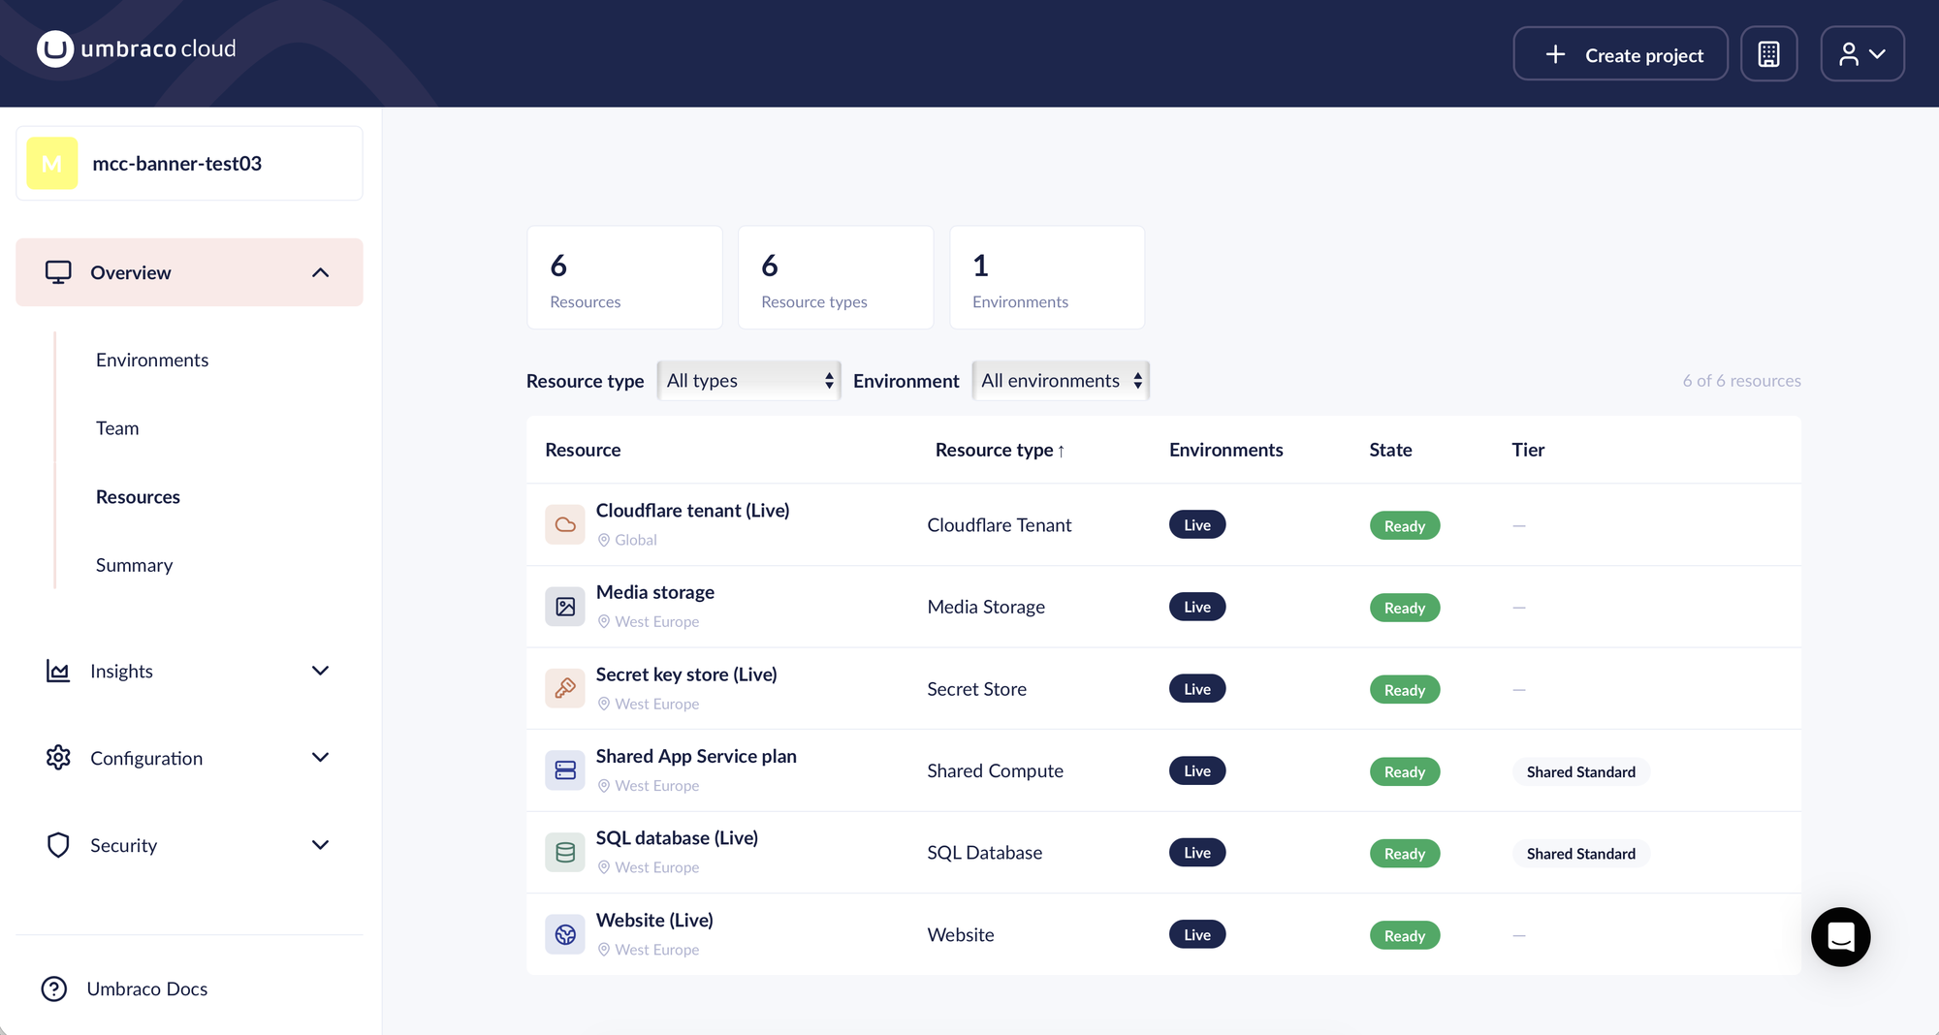This screenshot has height=1035, width=1939.
Task: Select Resources in the sidebar
Action: point(138,497)
